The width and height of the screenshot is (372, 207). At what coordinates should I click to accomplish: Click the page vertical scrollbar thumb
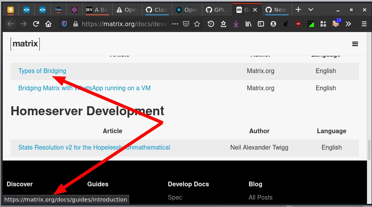[x=368, y=150]
